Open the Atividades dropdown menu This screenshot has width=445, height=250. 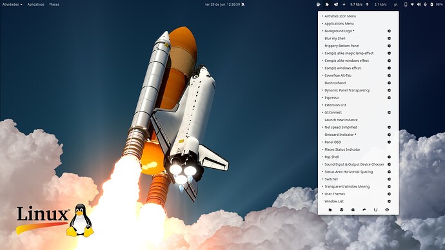[12, 5]
